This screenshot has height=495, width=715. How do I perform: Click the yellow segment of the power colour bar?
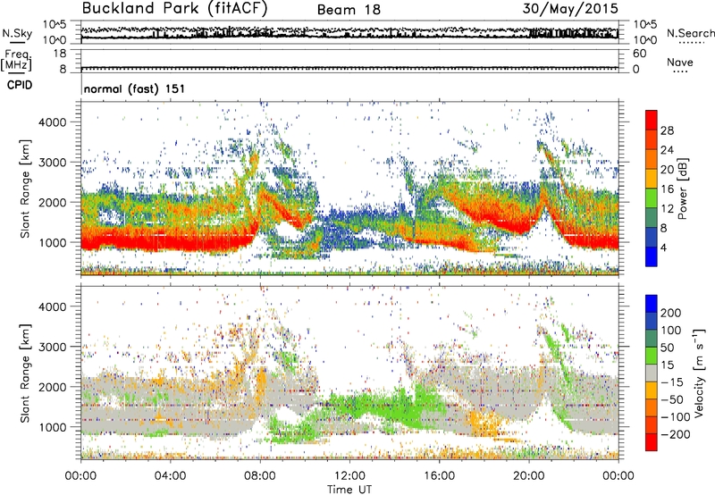tap(652, 179)
